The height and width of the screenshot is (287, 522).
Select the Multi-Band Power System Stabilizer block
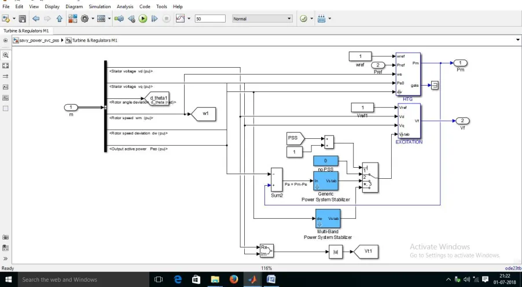coord(328,218)
